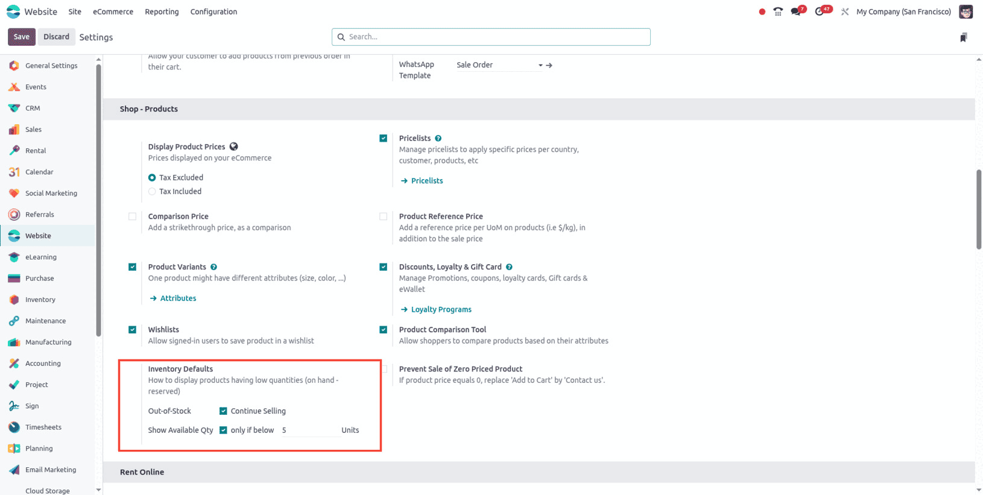Open the company switcher dropdown
The image size is (983, 495).
pos(903,11)
